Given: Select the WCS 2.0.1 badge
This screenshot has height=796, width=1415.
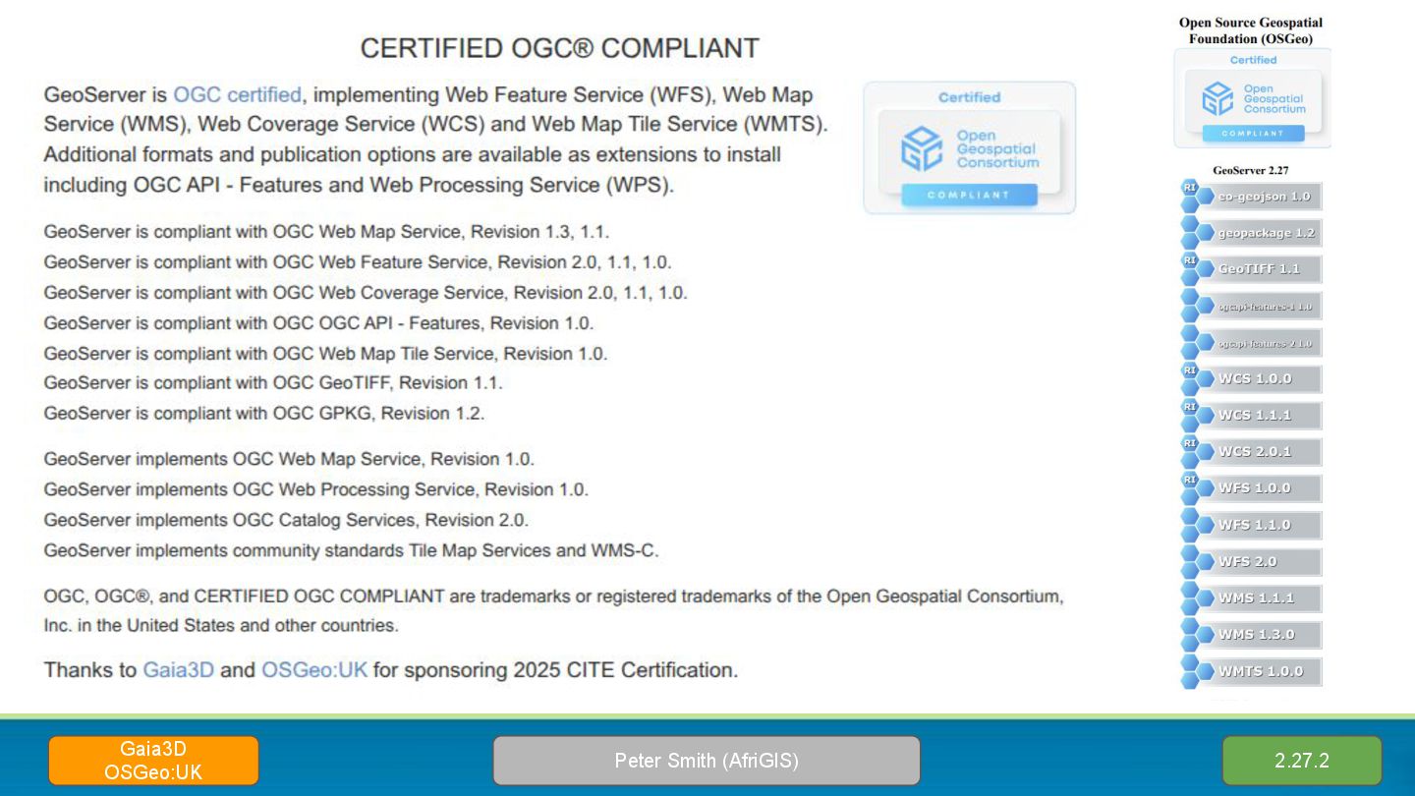Looking at the screenshot, I should point(1251,452).
